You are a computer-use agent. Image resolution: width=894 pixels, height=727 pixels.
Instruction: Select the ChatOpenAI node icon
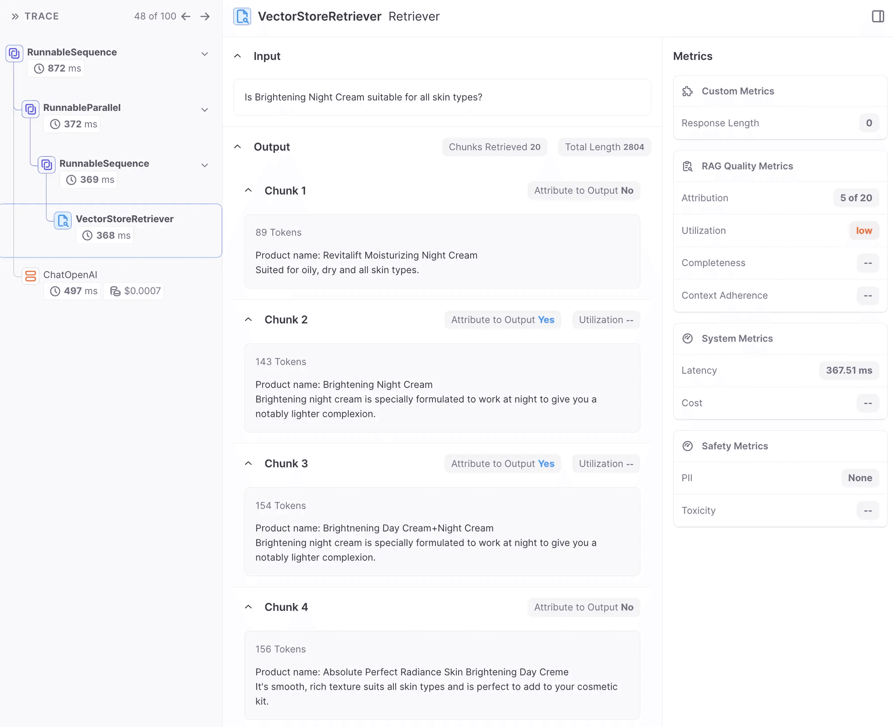[30, 276]
